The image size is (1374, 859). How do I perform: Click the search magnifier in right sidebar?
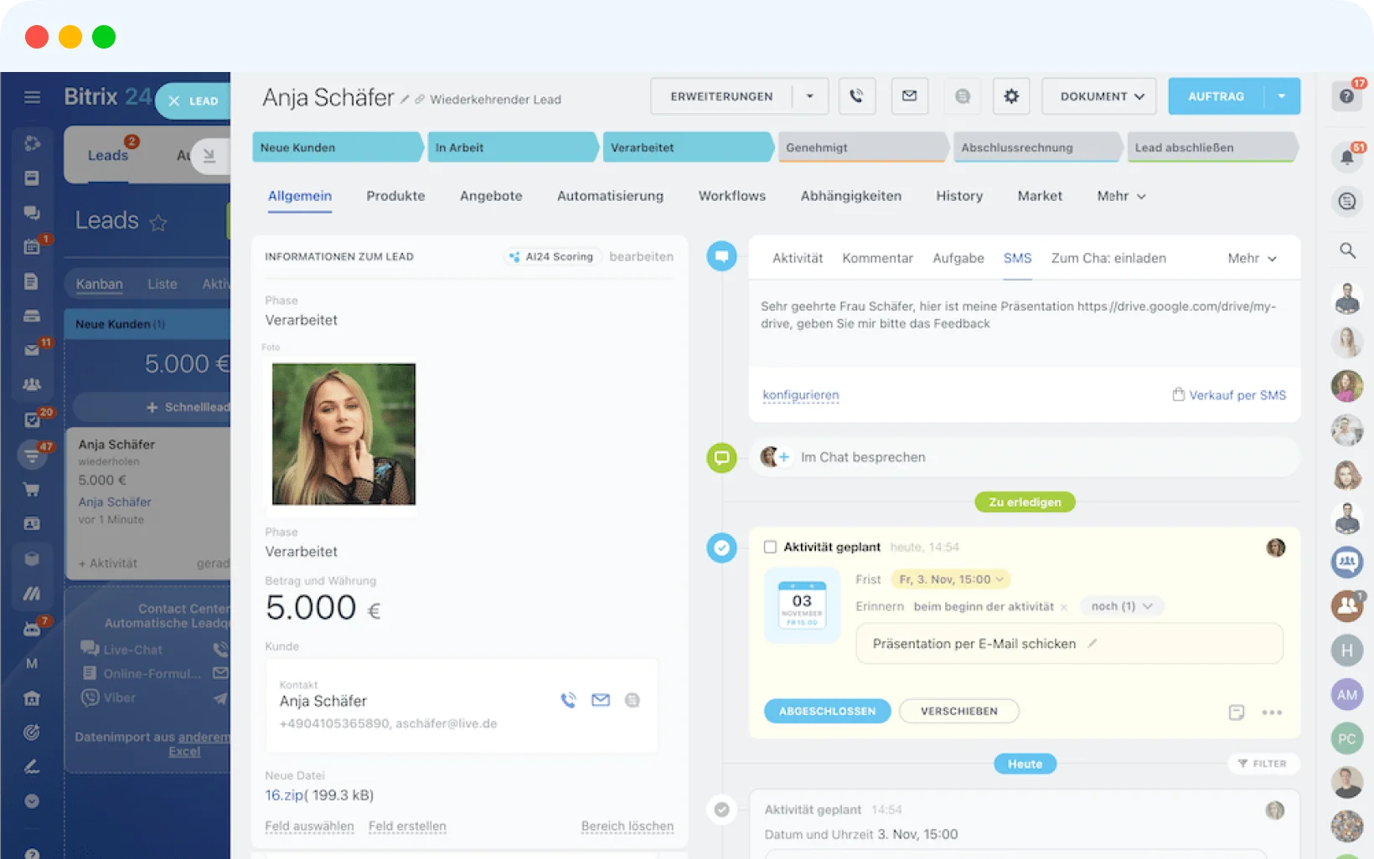coord(1347,250)
